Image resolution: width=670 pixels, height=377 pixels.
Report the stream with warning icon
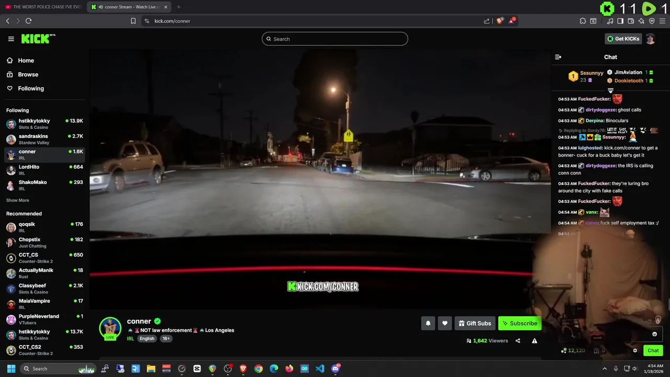point(534,341)
